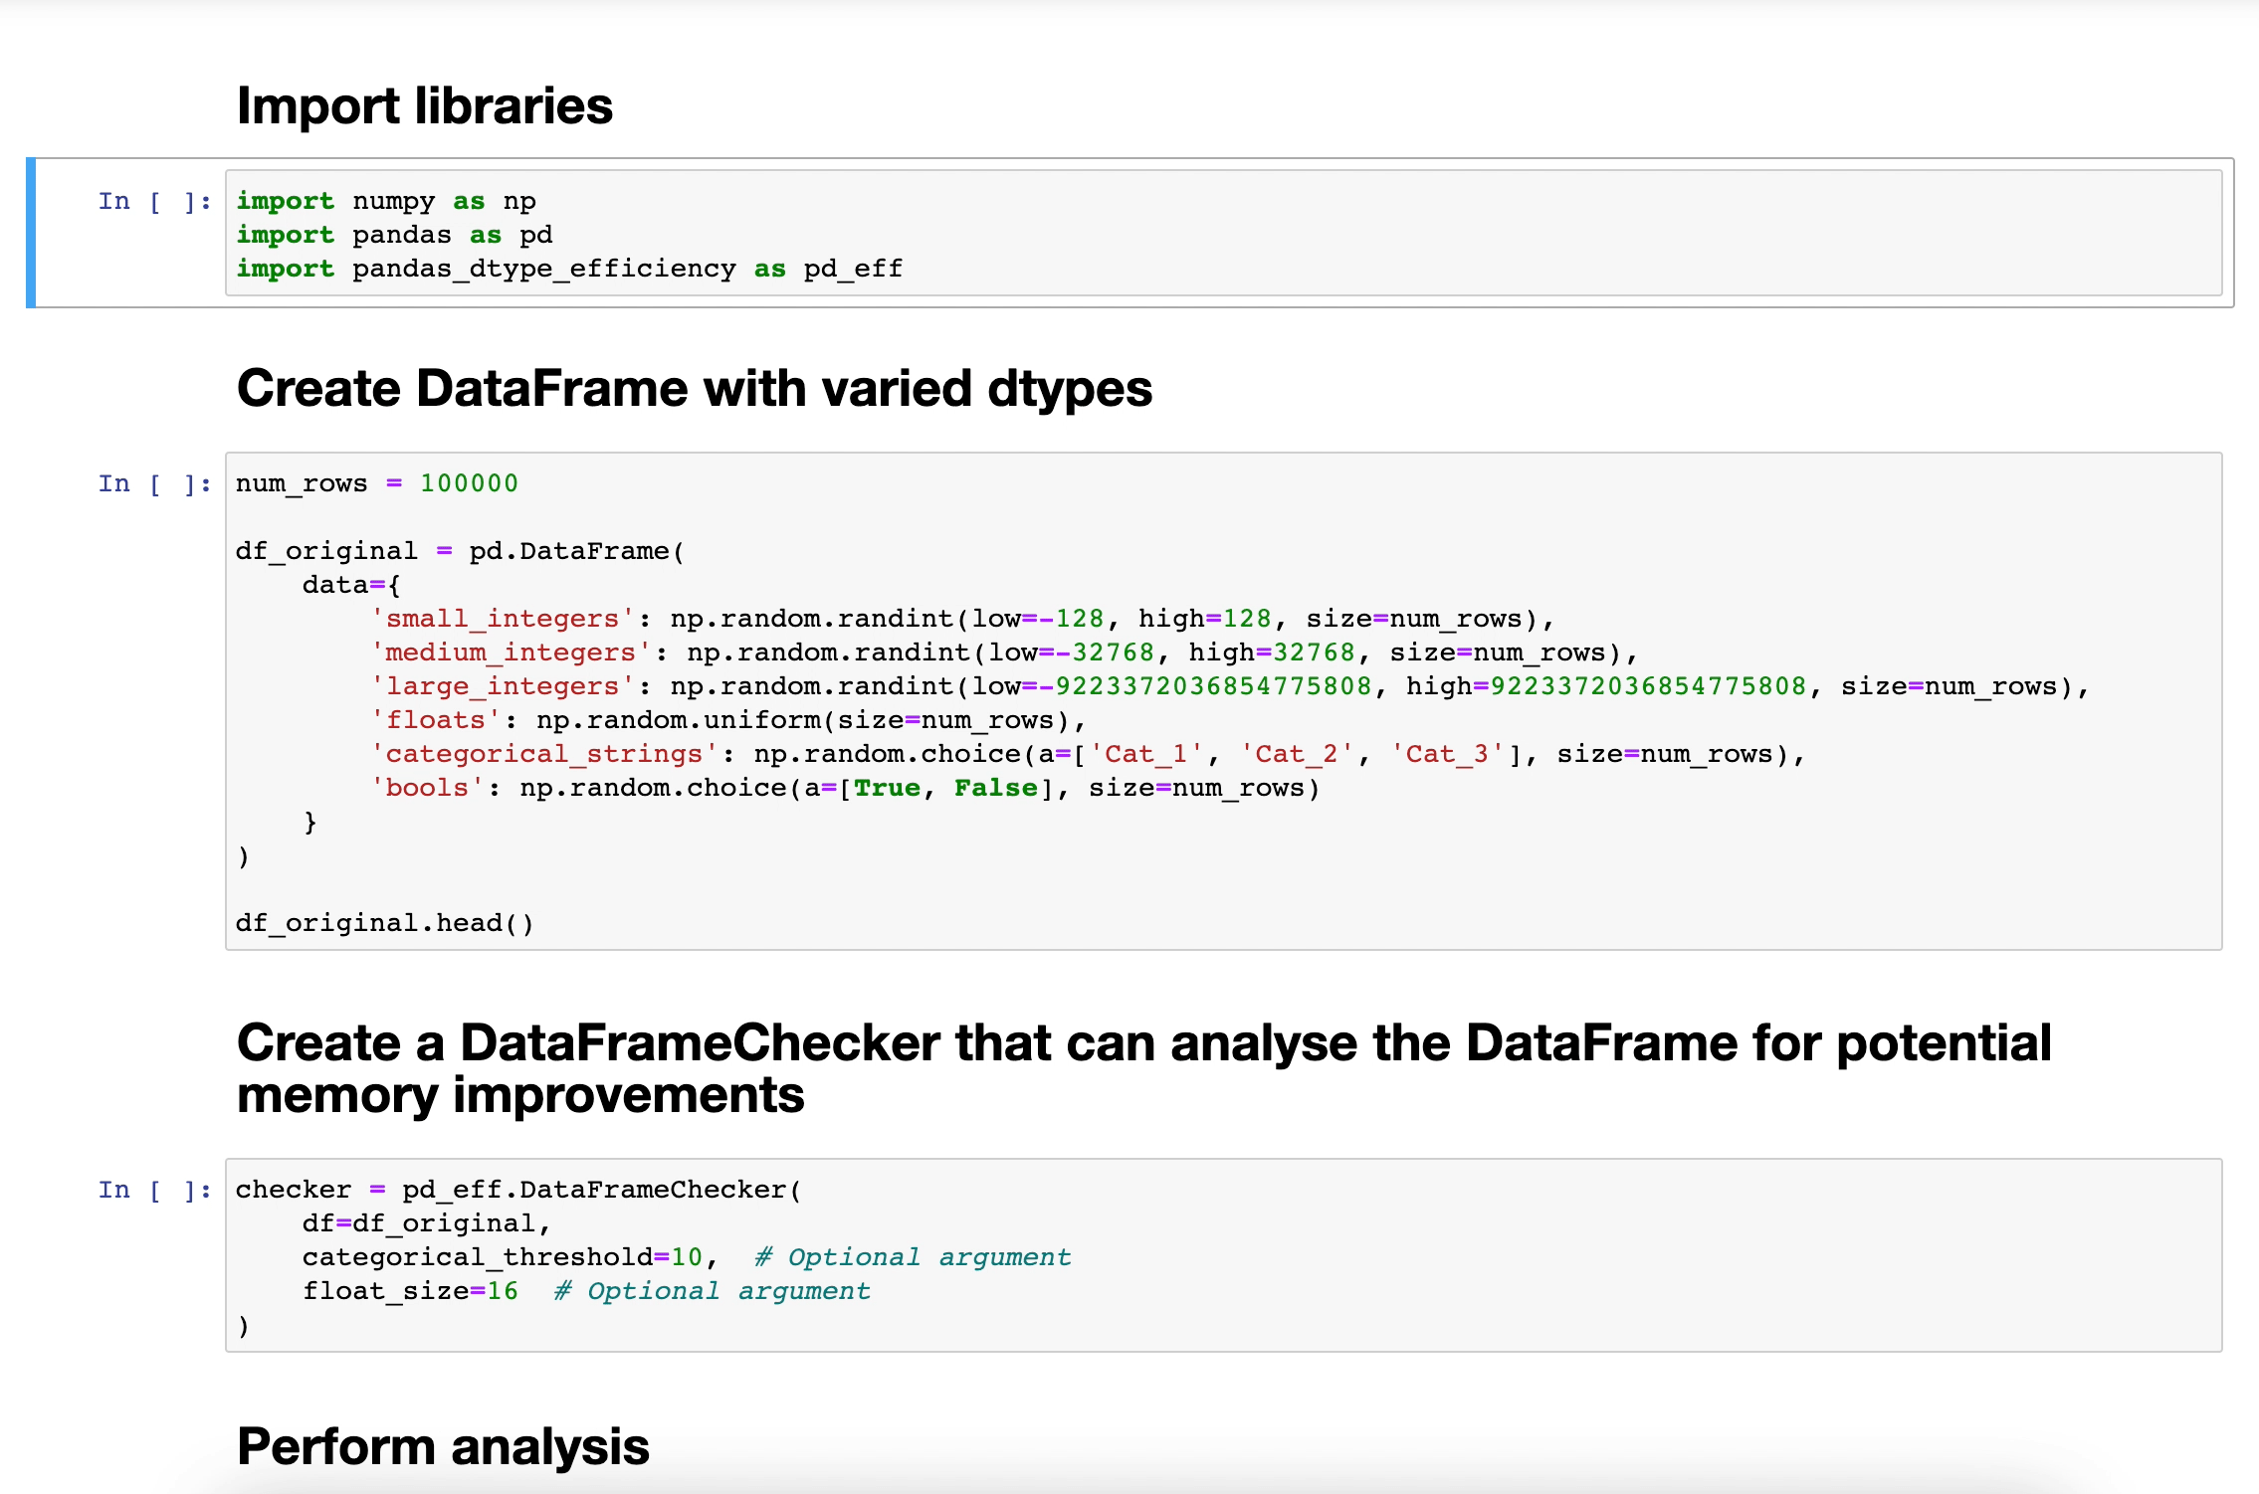Viewport: 2259px width, 1494px height.
Task: Click the 'import pandas as pd' line
Action: pos(394,235)
